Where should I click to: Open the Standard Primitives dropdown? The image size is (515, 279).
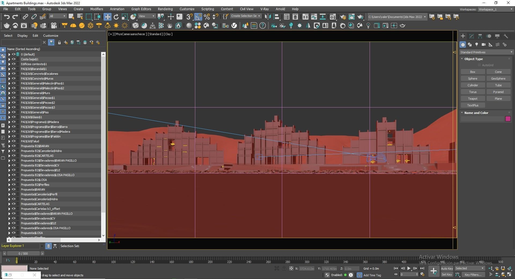coord(486,52)
